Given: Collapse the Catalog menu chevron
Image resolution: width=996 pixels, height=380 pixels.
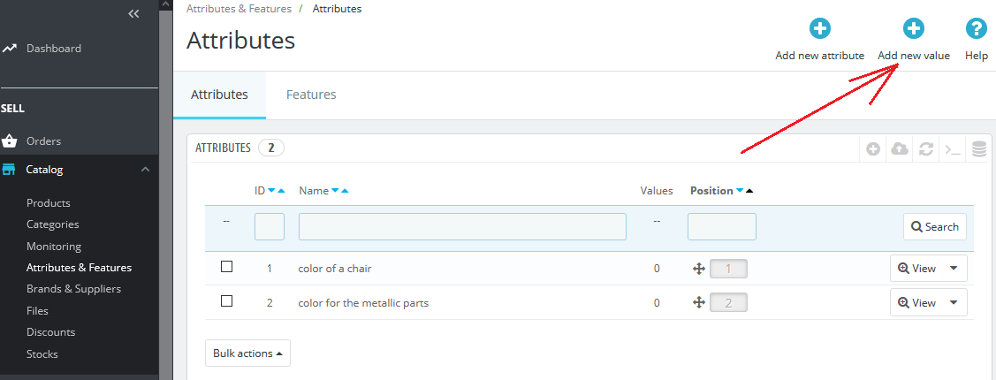Looking at the screenshot, I should [146, 170].
